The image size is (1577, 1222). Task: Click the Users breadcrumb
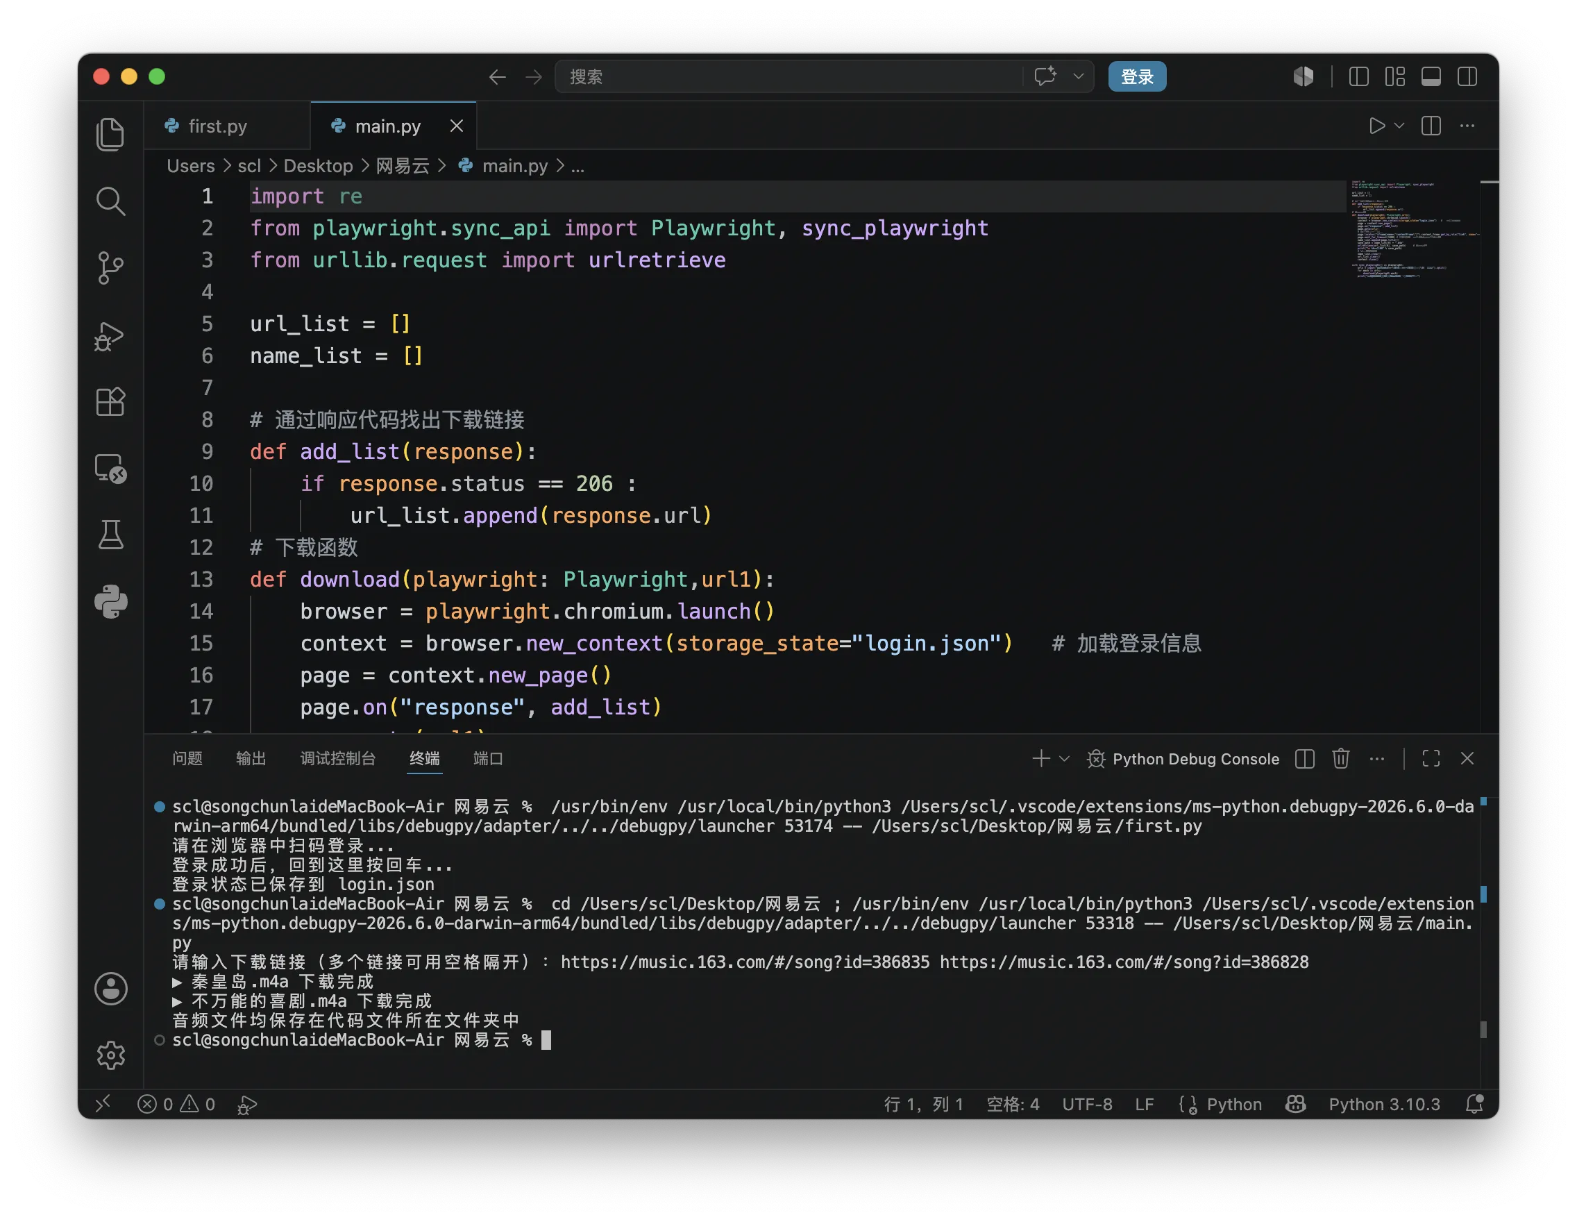coord(191,166)
